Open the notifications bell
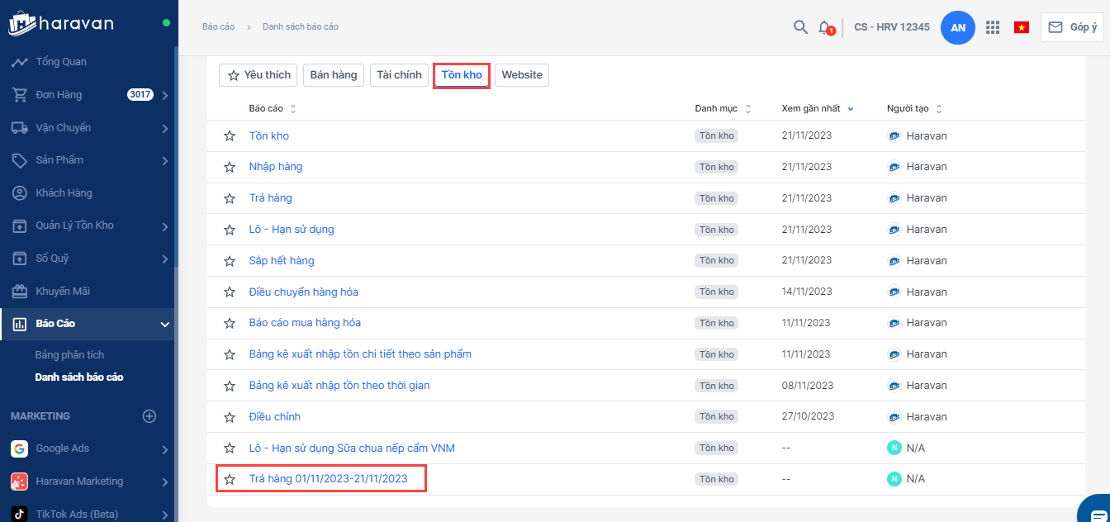1110x522 pixels. click(824, 27)
